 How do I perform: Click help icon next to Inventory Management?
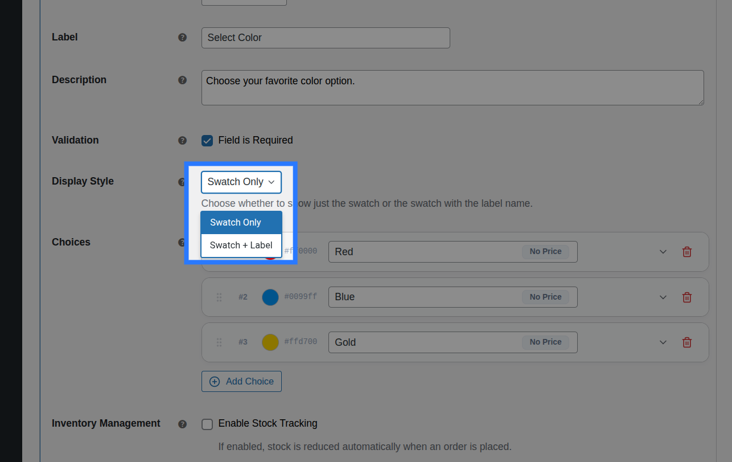[182, 424]
